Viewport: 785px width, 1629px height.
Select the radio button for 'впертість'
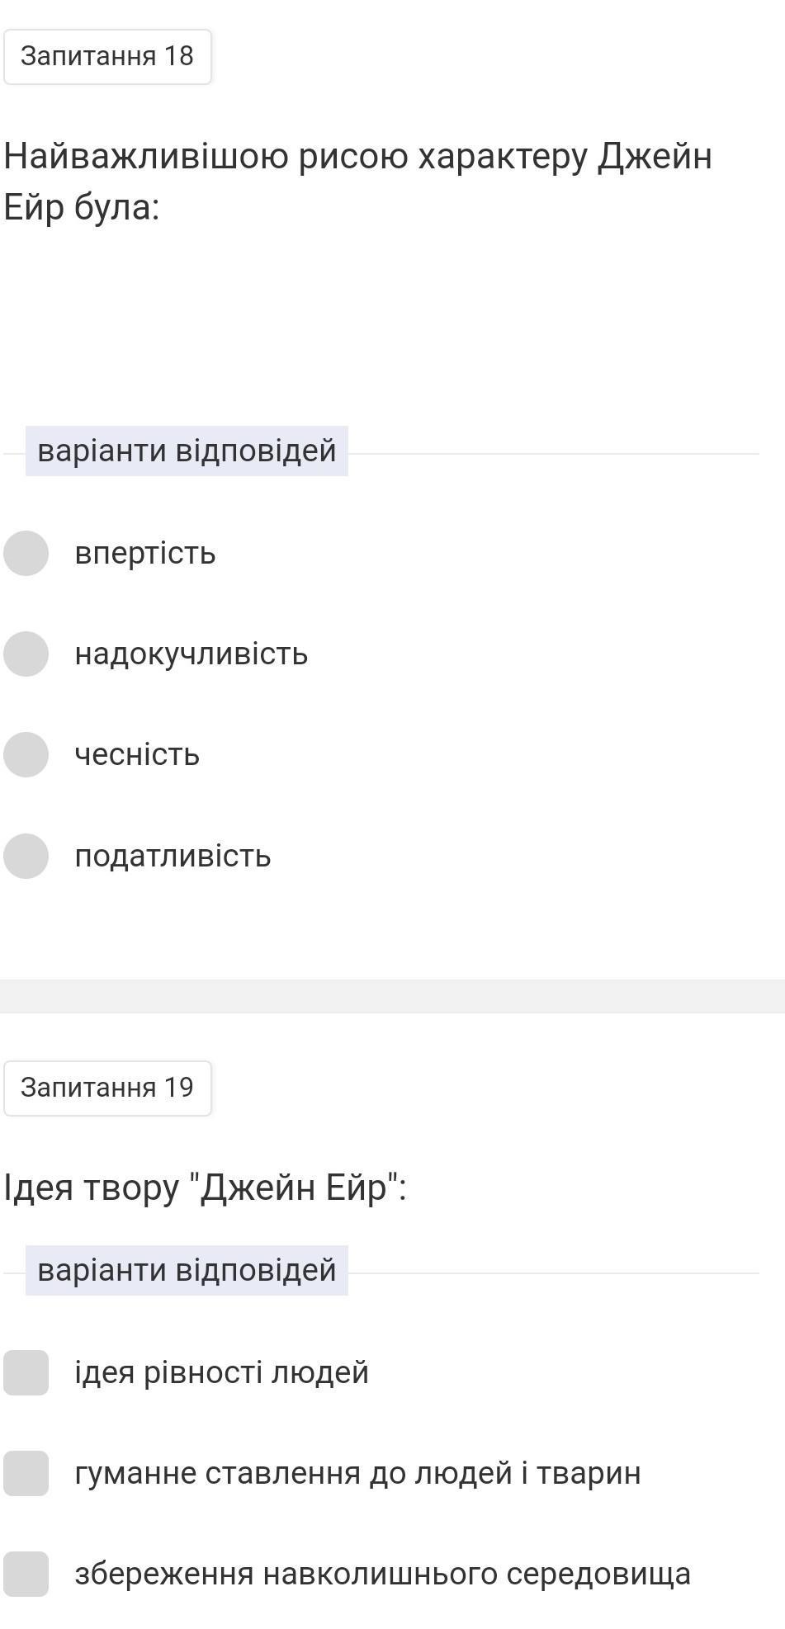tap(26, 553)
